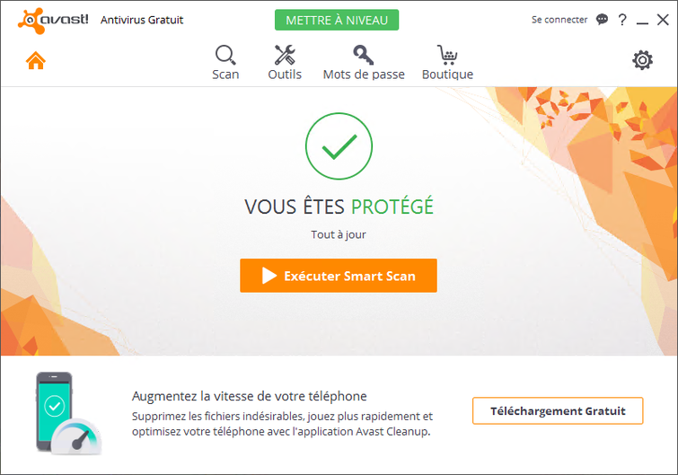Click the Avast logo

(53, 21)
